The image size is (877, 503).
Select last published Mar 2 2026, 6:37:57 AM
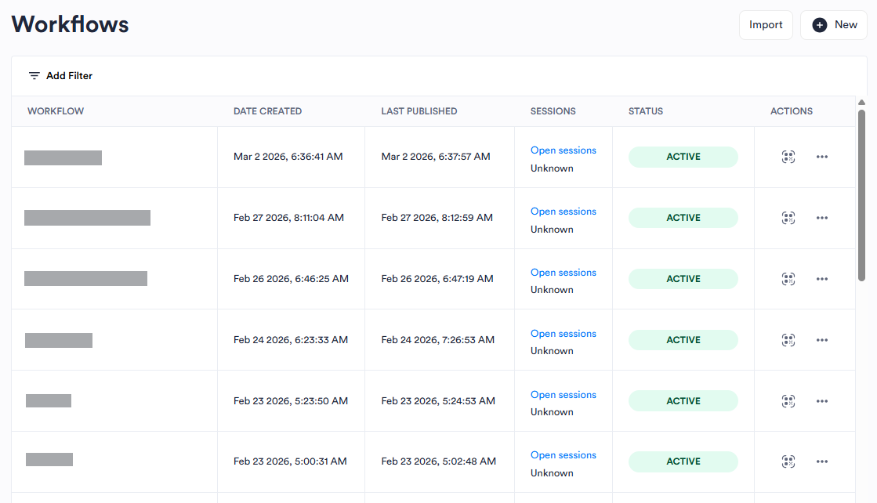pos(436,157)
